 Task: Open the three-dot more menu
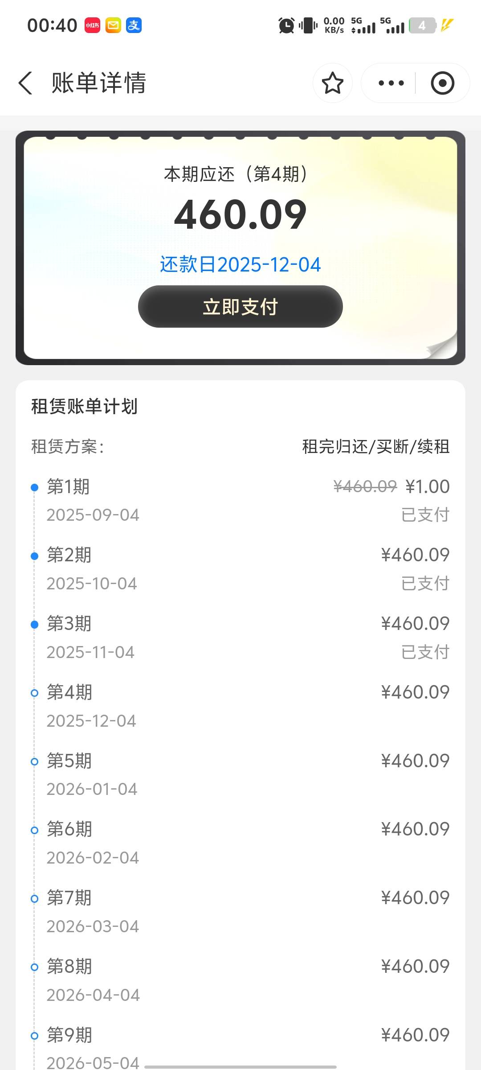click(391, 83)
